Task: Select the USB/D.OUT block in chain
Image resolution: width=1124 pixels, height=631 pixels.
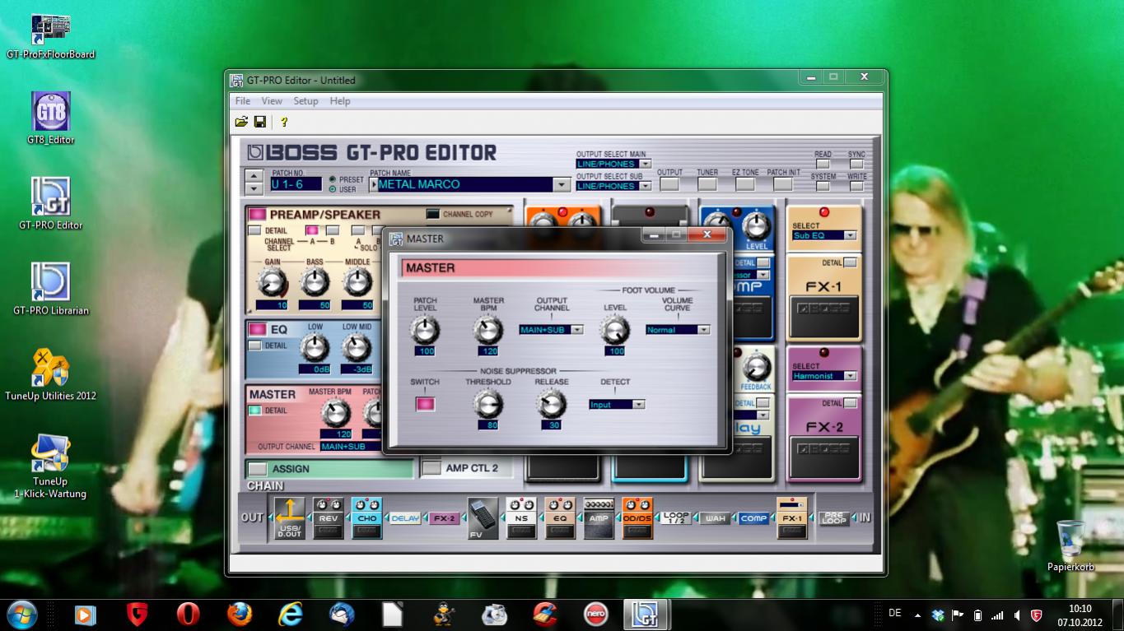Action: pos(289,518)
